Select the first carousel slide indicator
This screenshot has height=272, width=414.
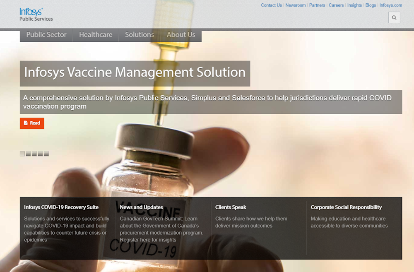22,154
